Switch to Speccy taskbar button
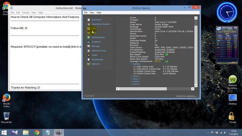Screen dimensions: 242x136 click(59, 133)
